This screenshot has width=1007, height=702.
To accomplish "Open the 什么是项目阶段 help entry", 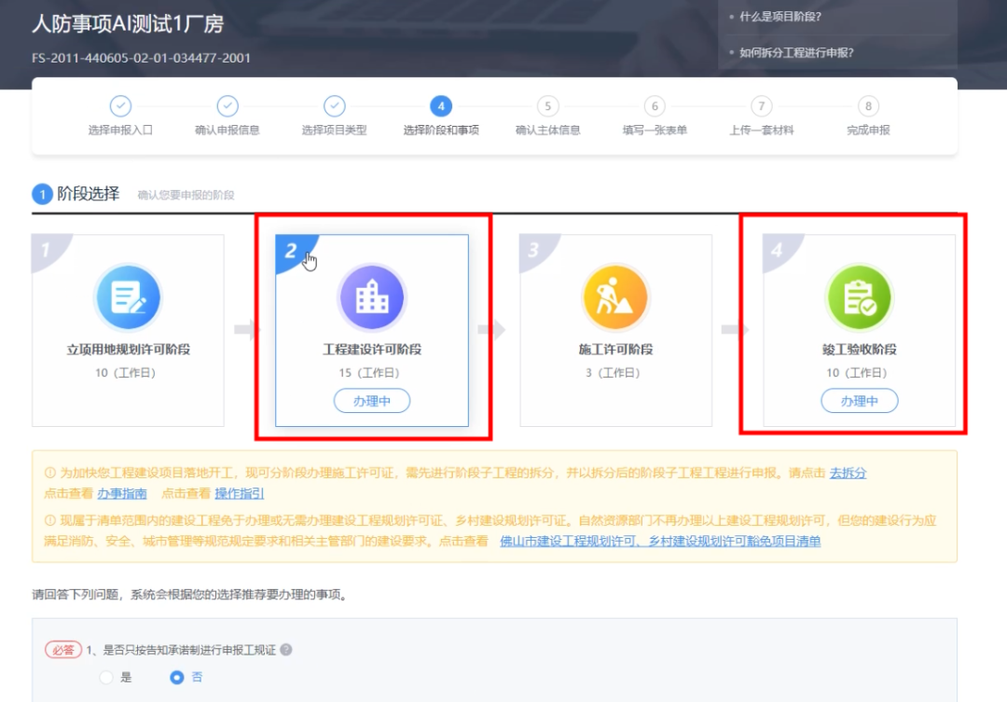I will (x=779, y=17).
